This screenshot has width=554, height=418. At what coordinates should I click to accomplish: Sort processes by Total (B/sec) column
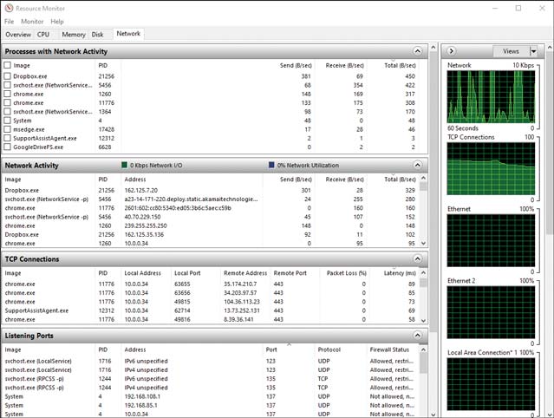click(x=400, y=65)
